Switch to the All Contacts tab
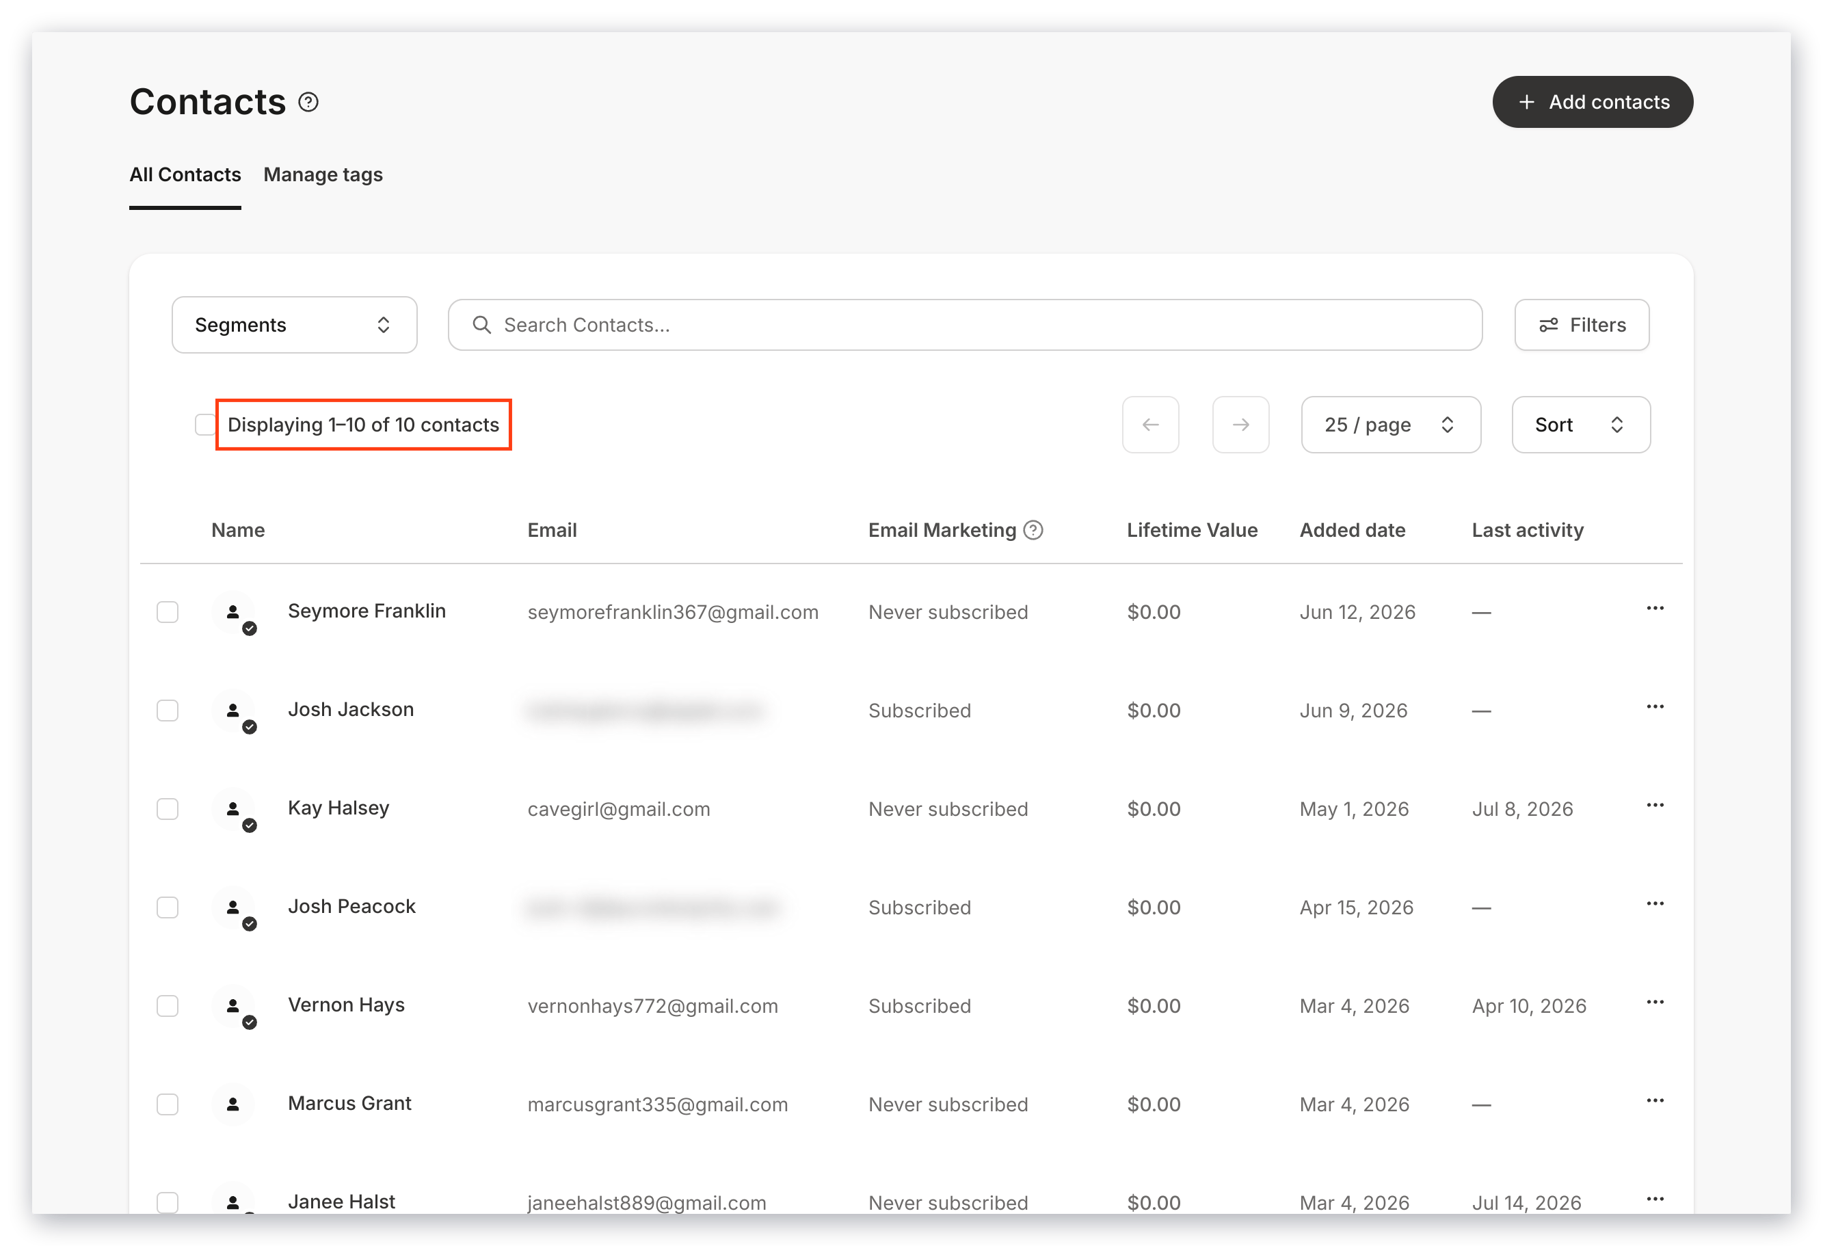Viewport: 1823px width, 1246px height. 185,174
